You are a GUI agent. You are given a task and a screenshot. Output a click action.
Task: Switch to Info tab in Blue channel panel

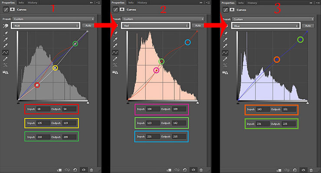coord(241,3)
